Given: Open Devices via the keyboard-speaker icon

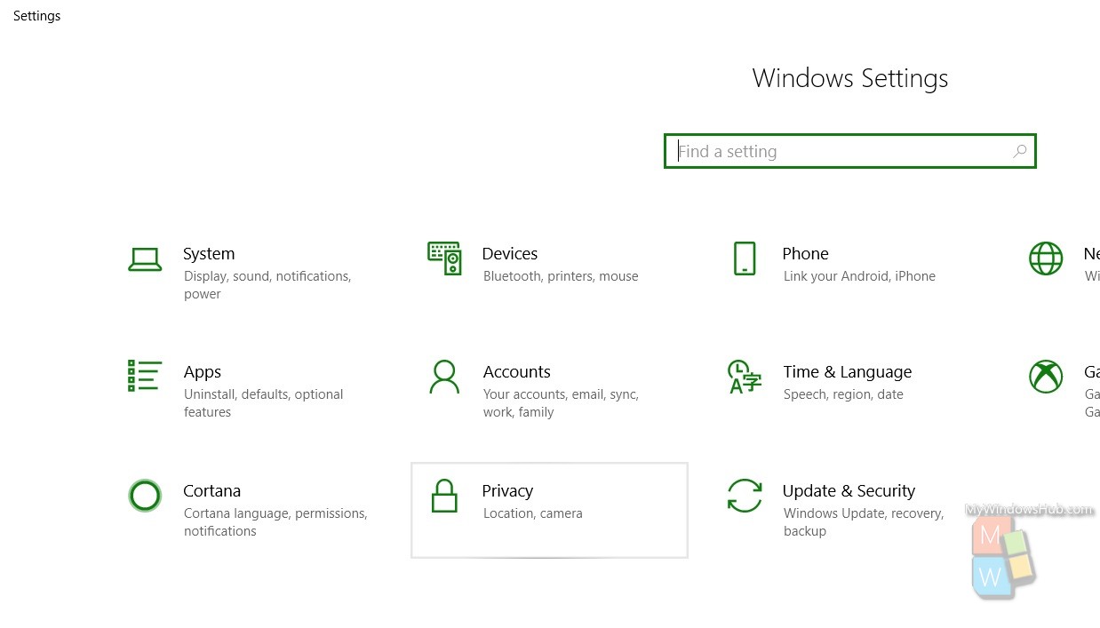Looking at the screenshot, I should tap(445, 258).
